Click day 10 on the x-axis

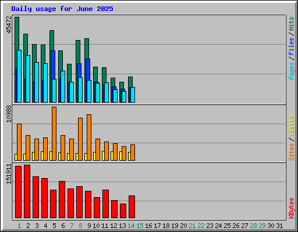point(96,226)
